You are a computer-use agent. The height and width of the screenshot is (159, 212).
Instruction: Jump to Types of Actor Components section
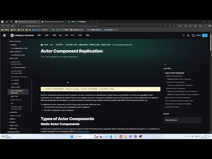(x=175, y=73)
